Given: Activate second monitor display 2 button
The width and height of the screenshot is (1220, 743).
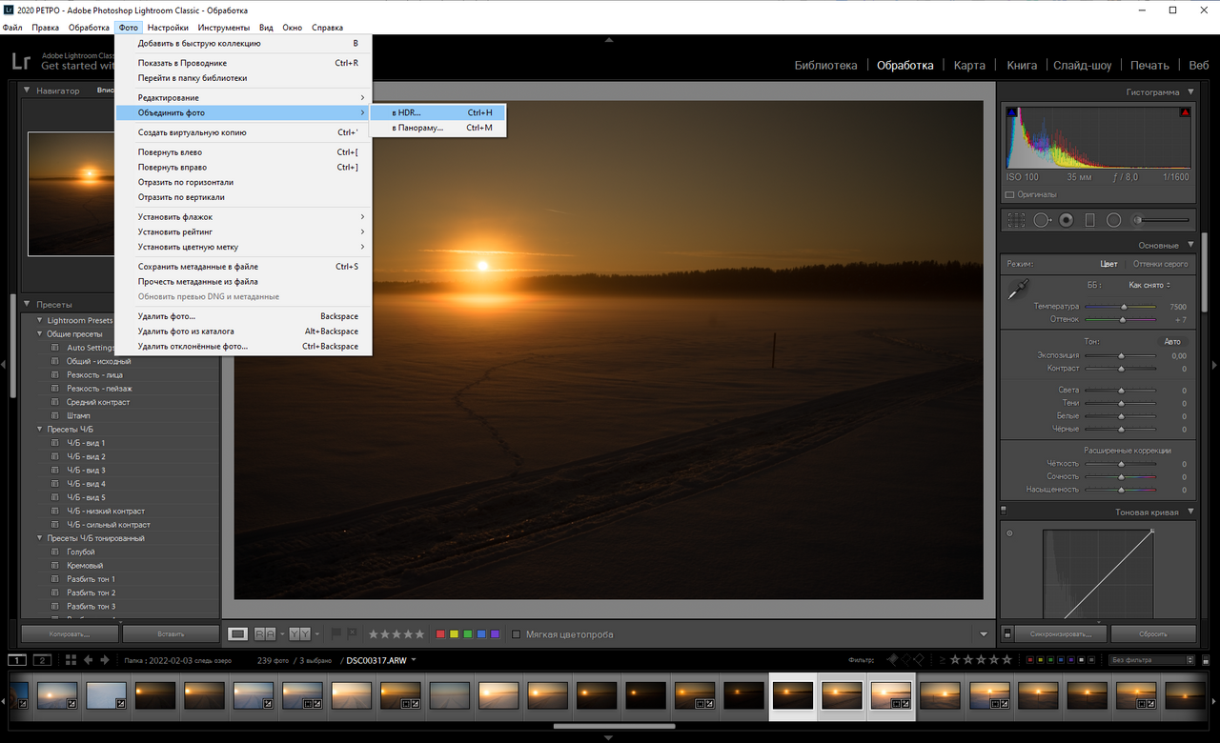Looking at the screenshot, I should coord(42,660).
